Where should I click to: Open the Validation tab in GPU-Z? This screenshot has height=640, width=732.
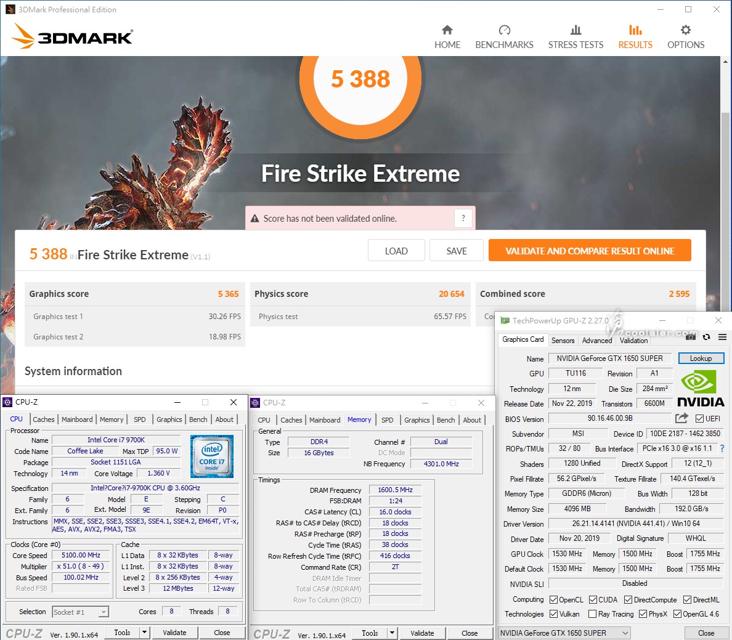coord(633,340)
